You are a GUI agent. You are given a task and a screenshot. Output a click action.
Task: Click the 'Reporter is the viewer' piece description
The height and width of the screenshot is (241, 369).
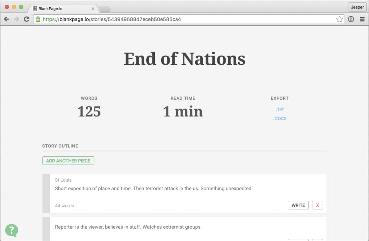coord(128,227)
